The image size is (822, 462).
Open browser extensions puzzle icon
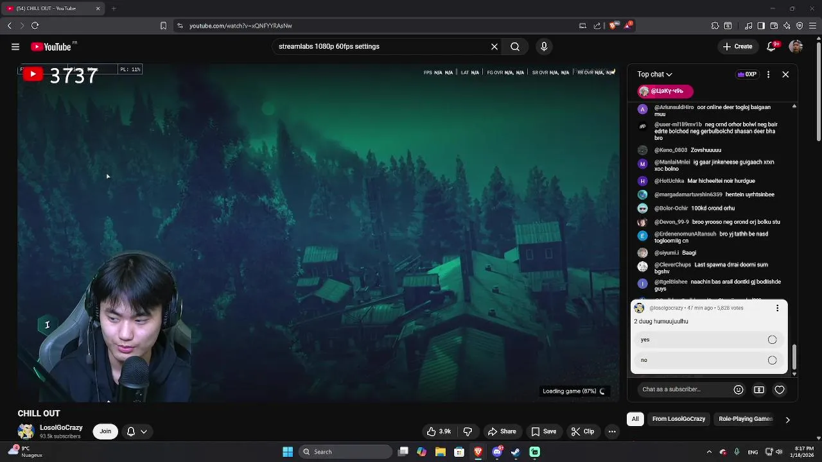715,26
